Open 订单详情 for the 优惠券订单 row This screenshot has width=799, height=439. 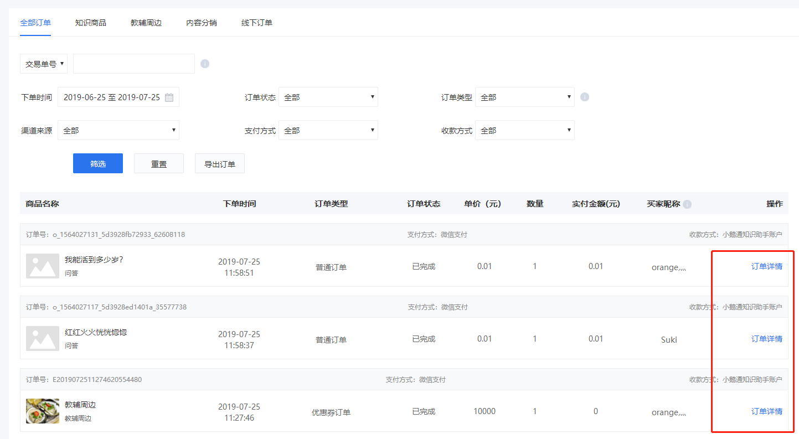pyautogui.click(x=767, y=411)
